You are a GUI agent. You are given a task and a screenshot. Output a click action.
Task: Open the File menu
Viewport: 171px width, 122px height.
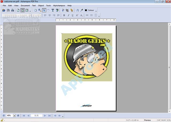coord(4,6)
